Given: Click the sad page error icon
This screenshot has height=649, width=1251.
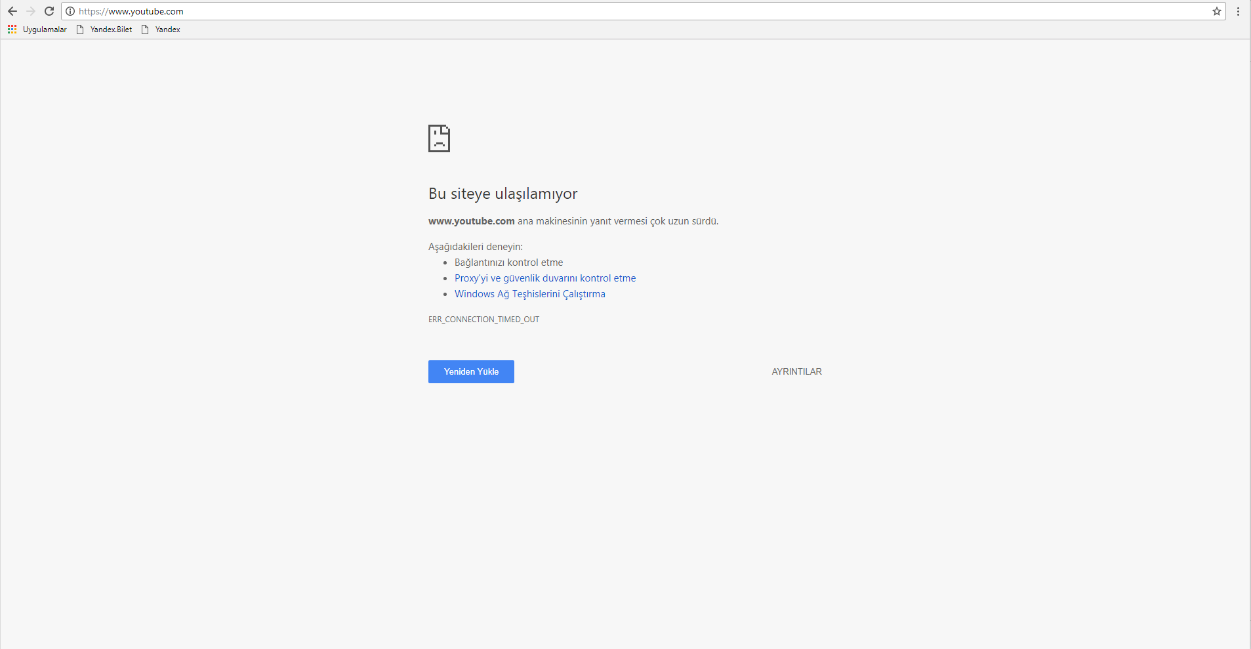Looking at the screenshot, I should pyautogui.click(x=439, y=138).
